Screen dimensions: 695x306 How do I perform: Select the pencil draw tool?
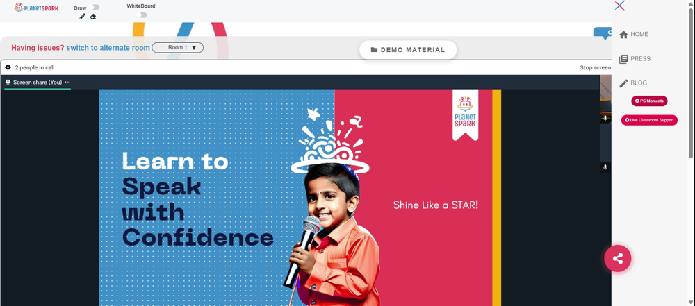(x=82, y=17)
